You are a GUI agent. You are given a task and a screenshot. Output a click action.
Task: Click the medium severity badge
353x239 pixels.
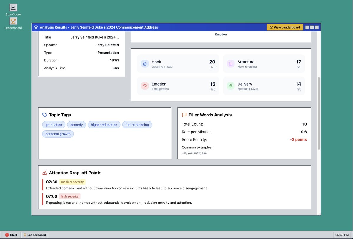pyautogui.click(x=72, y=182)
